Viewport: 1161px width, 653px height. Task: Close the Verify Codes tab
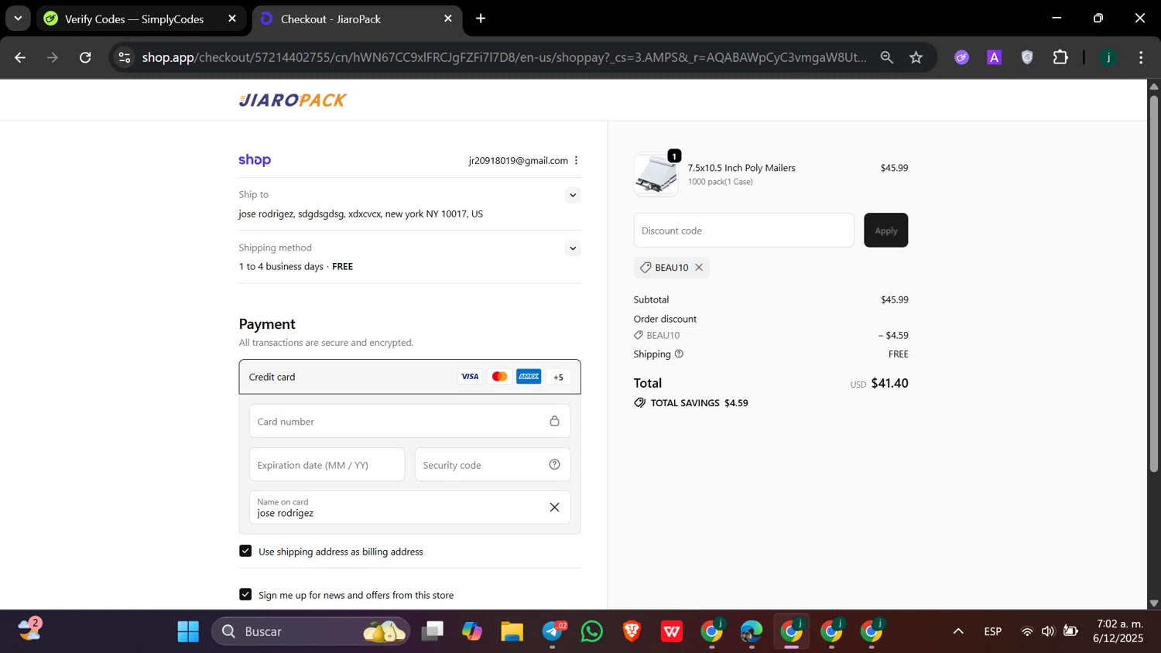tap(231, 19)
